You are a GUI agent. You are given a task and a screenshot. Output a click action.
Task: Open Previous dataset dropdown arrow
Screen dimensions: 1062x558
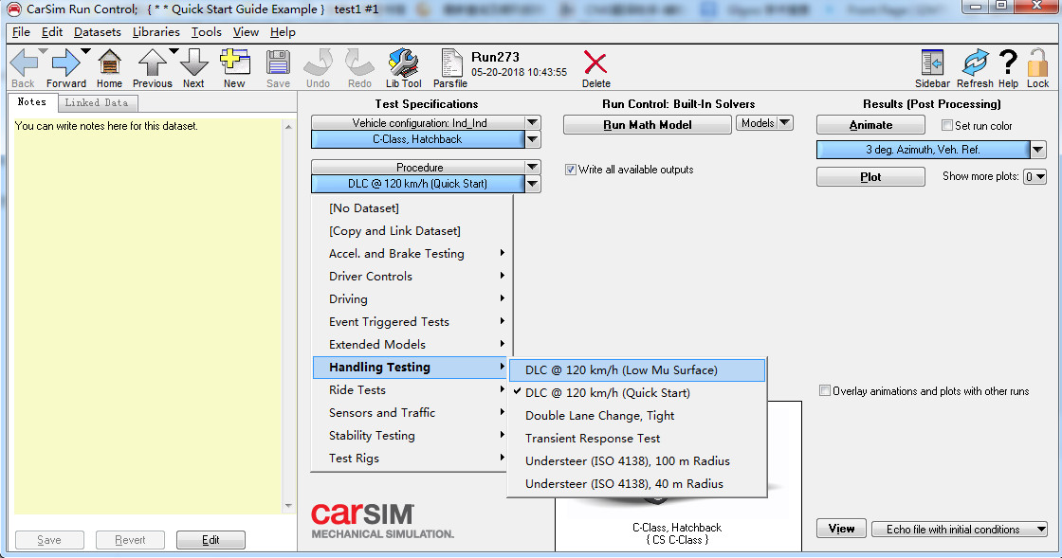pos(174,51)
